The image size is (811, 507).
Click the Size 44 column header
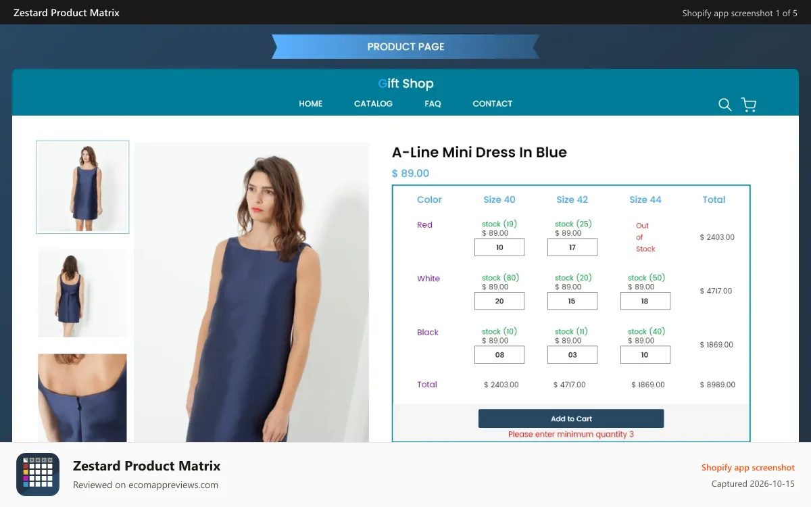pos(645,199)
